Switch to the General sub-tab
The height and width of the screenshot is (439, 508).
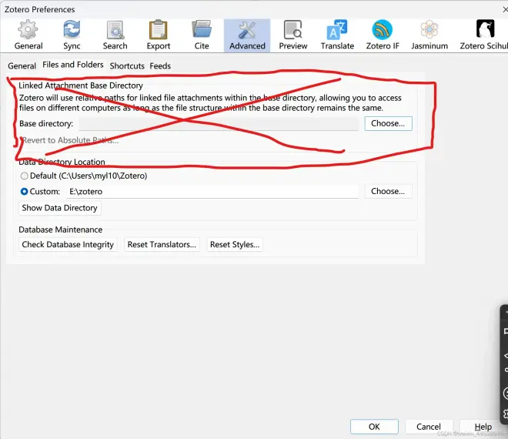(x=22, y=65)
